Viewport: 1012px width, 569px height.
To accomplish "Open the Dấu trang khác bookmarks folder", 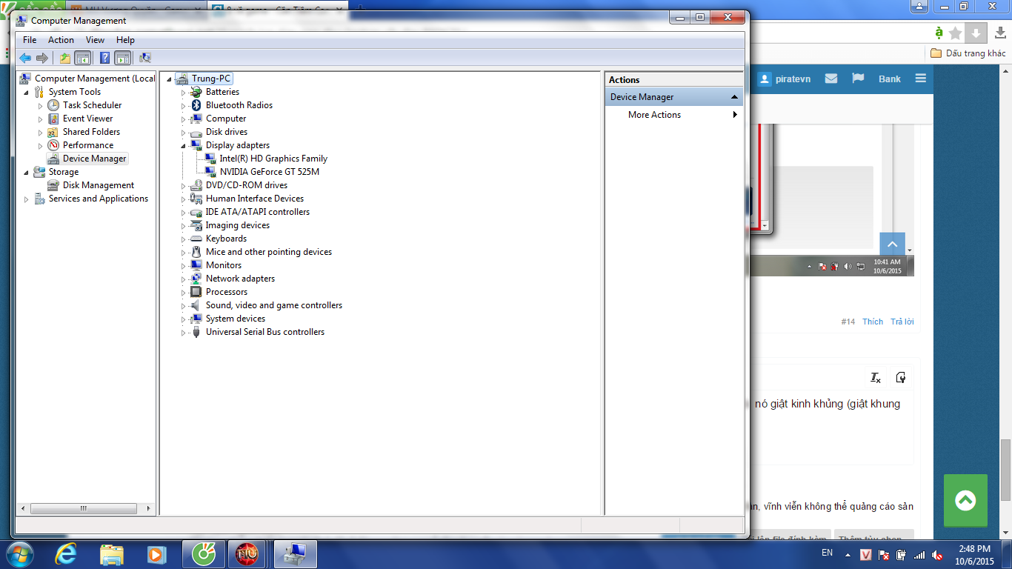I will pyautogui.click(x=968, y=53).
